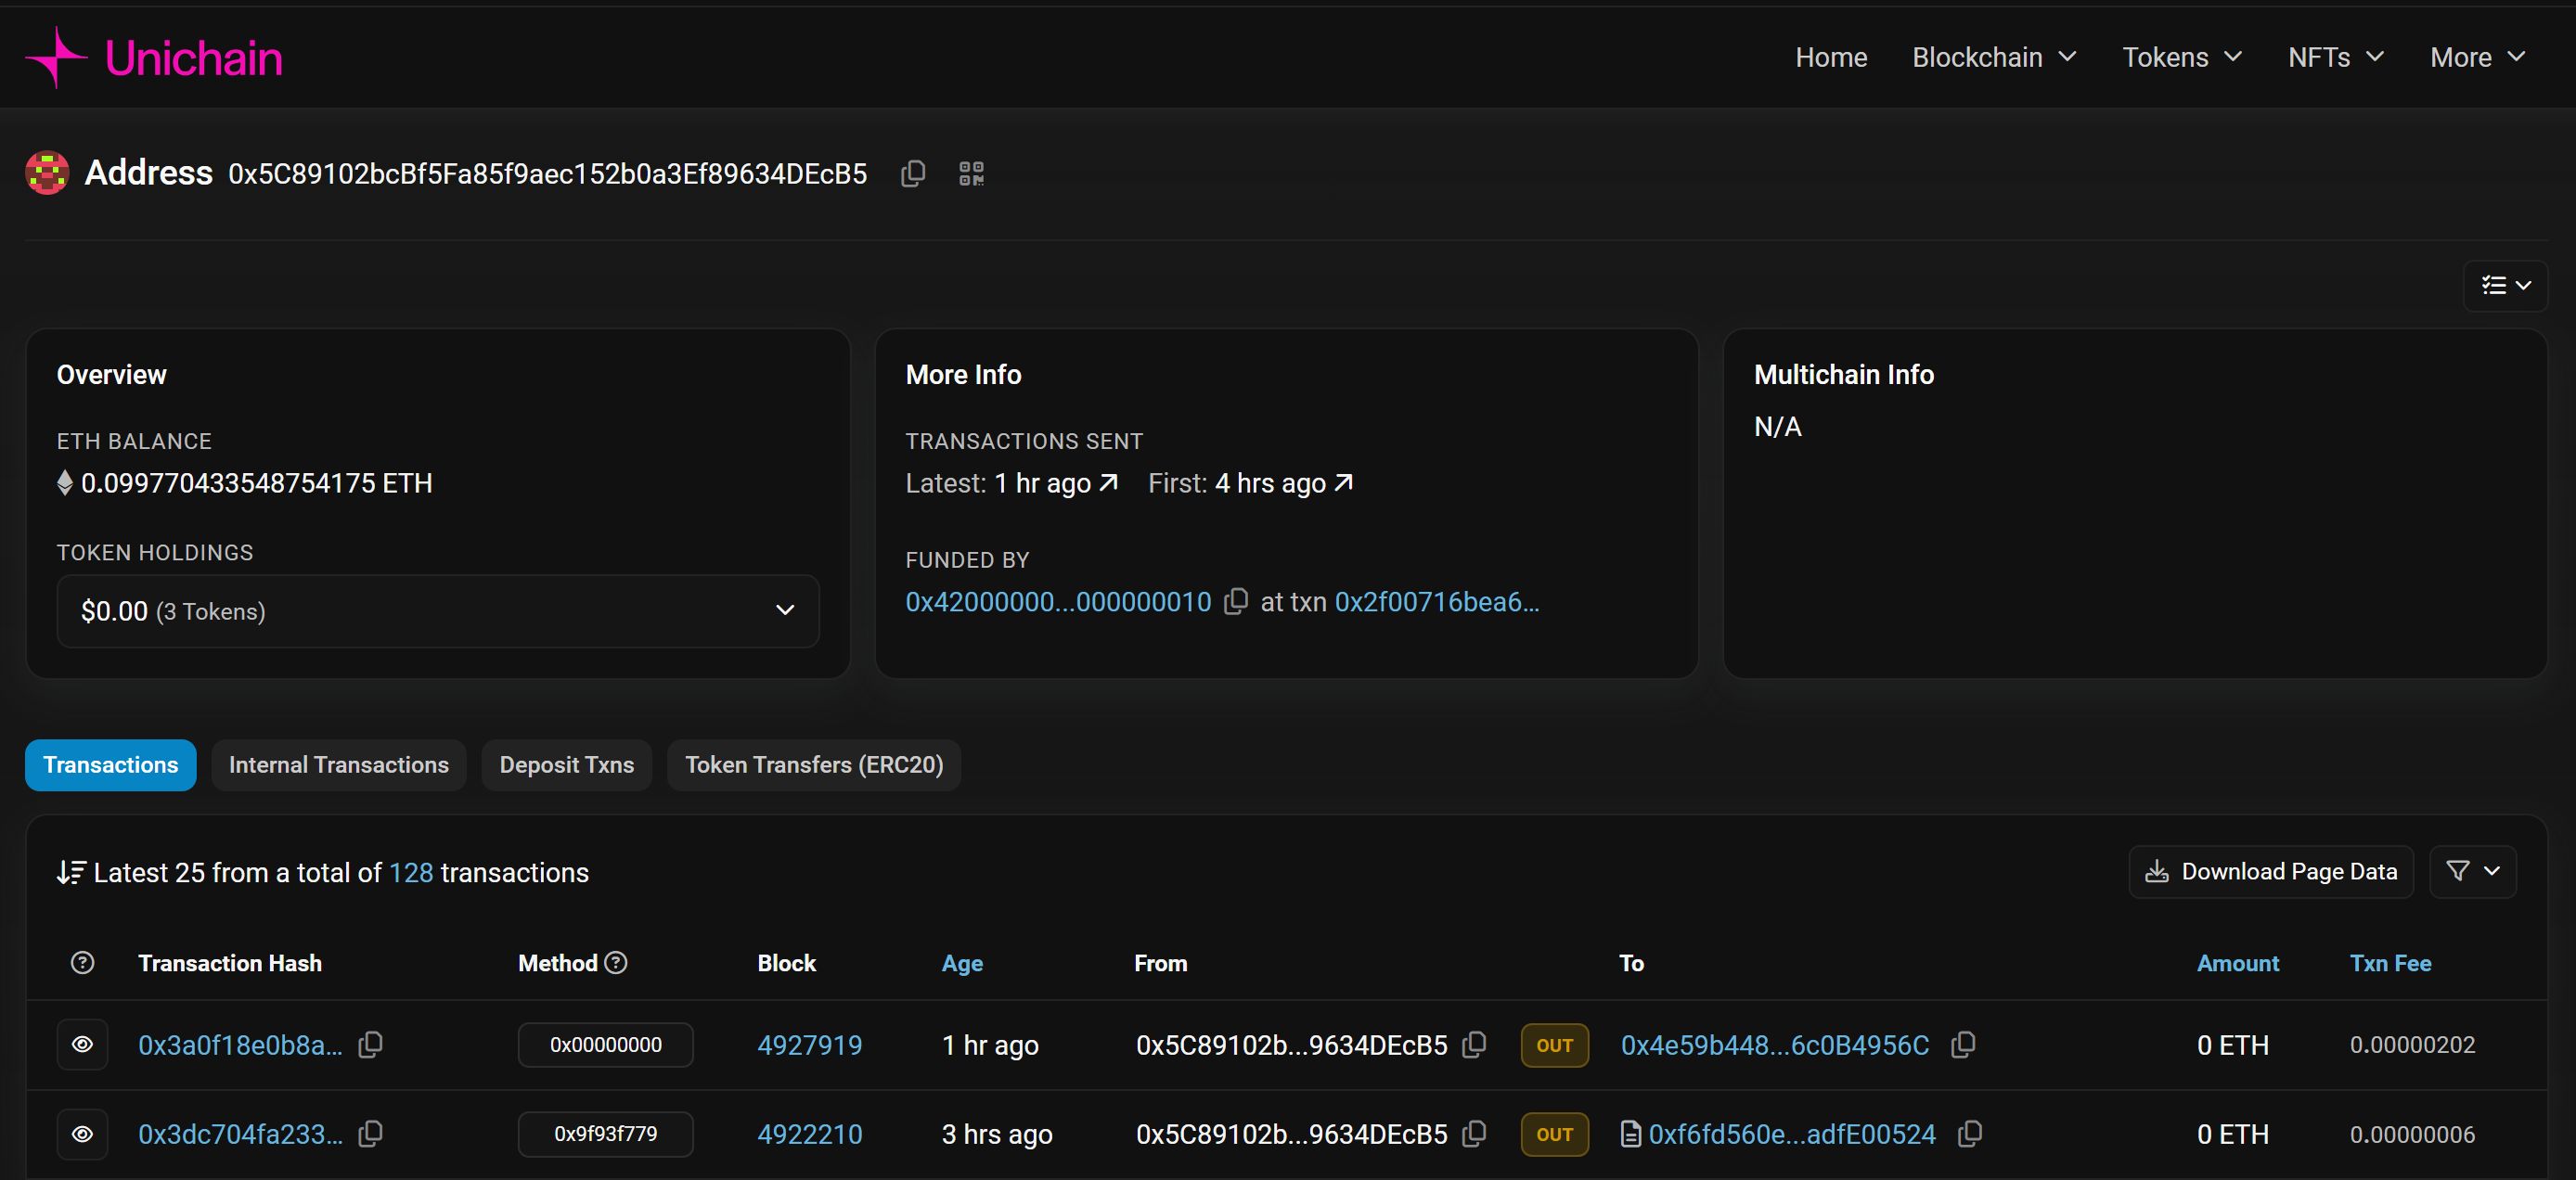2576x1180 pixels.
Task: Click the sort icon beside Latest 25
Action: 71,873
